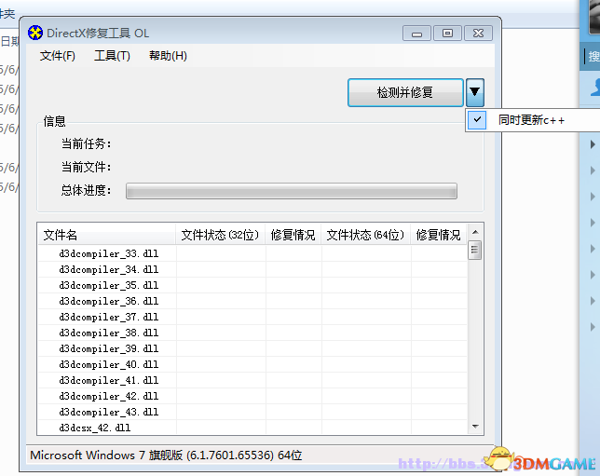
Task: Sort by 文件名 column header
Action: tap(107, 235)
